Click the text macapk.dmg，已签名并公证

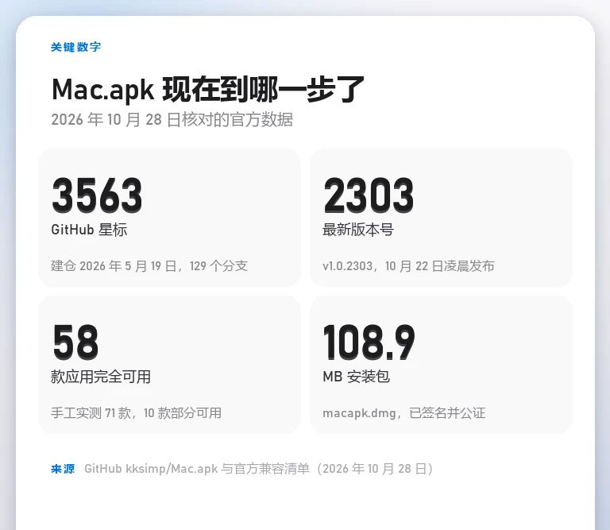pyautogui.click(x=403, y=413)
